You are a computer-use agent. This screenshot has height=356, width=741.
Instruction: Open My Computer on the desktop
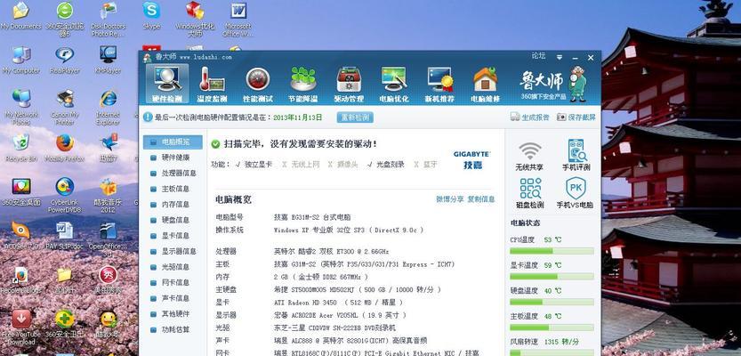pyautogui.click(x=21, y=61)
